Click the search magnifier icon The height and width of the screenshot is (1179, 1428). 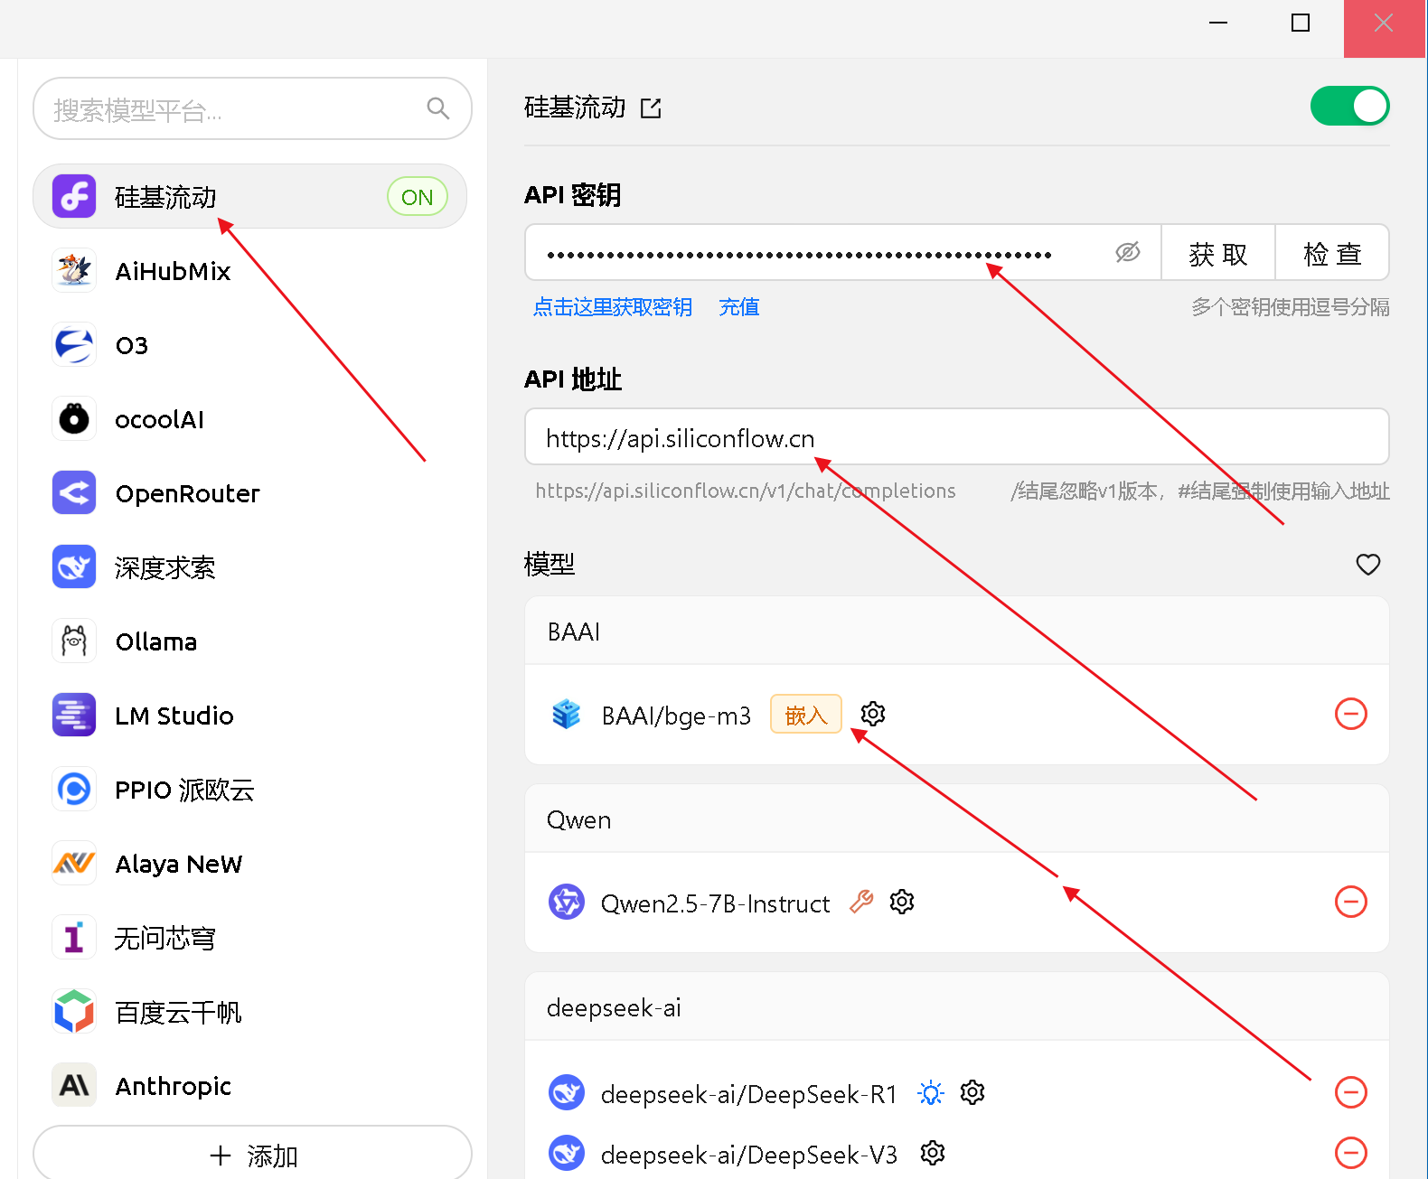click(x=438, y=108)
